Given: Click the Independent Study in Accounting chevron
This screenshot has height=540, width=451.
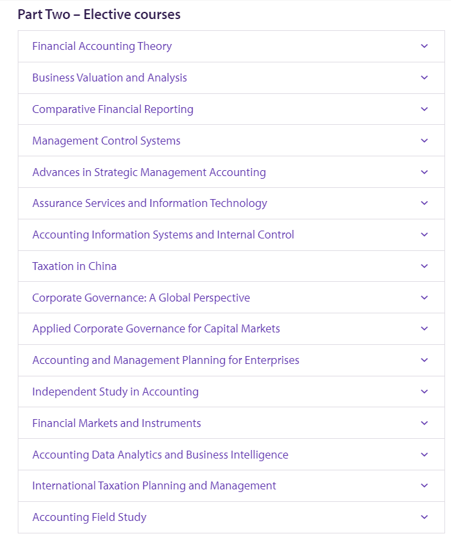Looking at the screenshot, I should [425, 392].
